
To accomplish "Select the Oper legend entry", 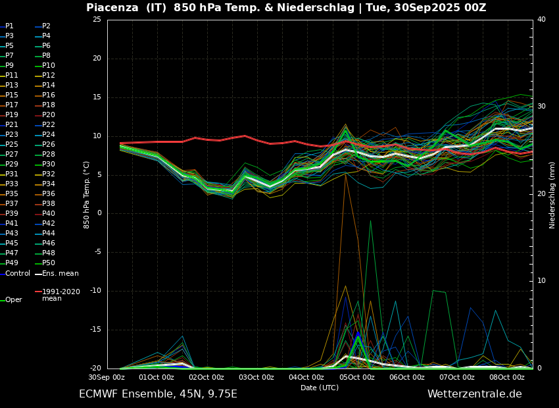I will click(13, 299).
